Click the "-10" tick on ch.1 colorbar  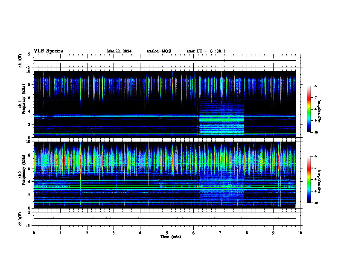click(315, 133)
